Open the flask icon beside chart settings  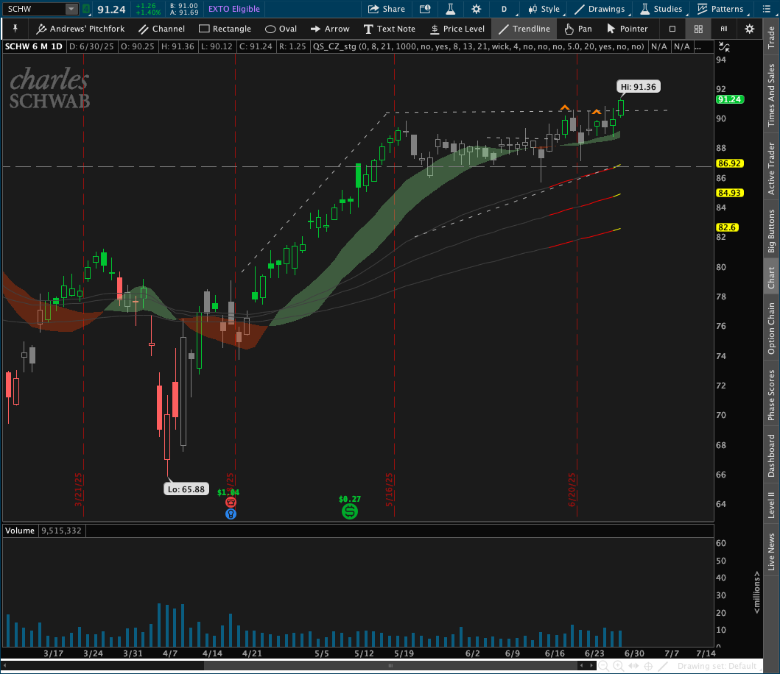click(x=451, y=9)
